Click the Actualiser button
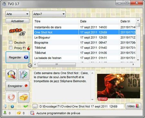Screen dimensions: 145x118 click(17, 21)
